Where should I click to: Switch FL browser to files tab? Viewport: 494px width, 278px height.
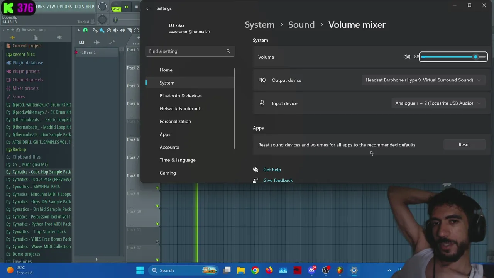pyautogui.click(x=36, y=37)
